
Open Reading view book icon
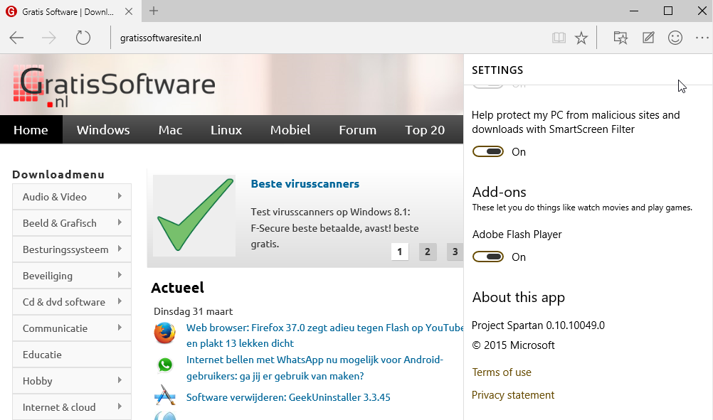pyautogui.click(x=559, y=38)
